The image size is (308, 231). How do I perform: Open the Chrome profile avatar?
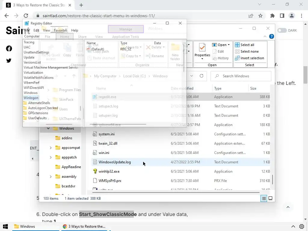pos(292,16)
